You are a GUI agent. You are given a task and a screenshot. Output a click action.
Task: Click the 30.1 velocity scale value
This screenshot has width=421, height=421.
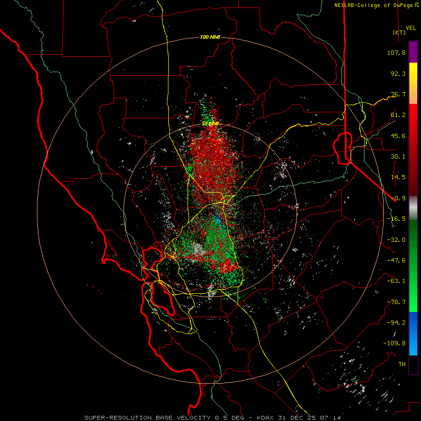click(398, 157)
